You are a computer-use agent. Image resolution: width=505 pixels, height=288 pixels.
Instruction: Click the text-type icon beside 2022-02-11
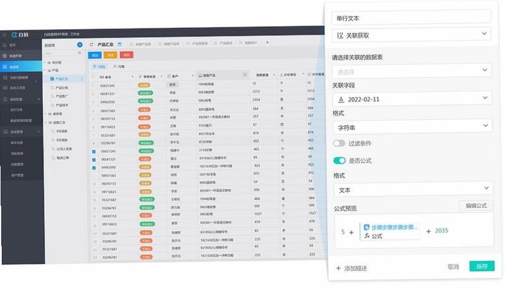click(x=341, y=100)
